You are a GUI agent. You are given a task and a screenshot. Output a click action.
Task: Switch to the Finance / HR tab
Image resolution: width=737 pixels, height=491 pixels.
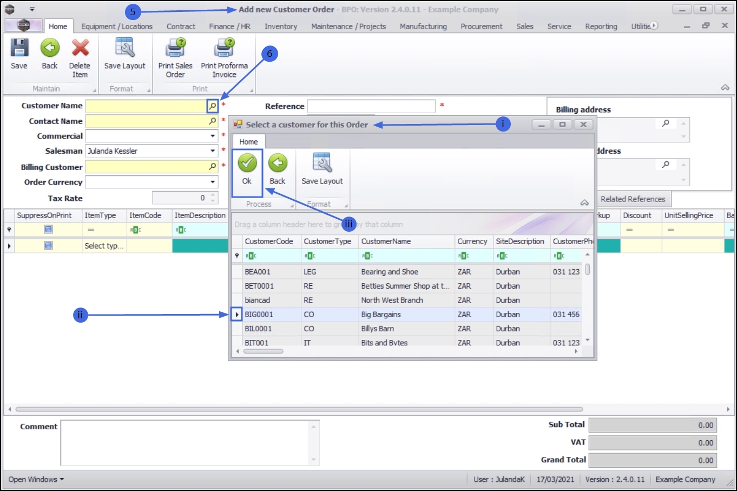[230, 26]
